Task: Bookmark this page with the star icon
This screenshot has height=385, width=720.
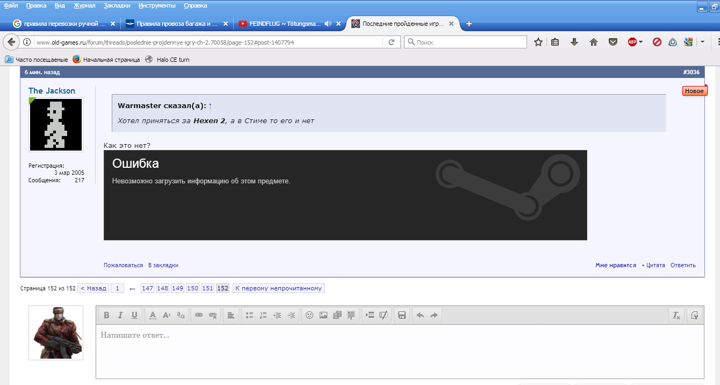Action: pos(538,42)
